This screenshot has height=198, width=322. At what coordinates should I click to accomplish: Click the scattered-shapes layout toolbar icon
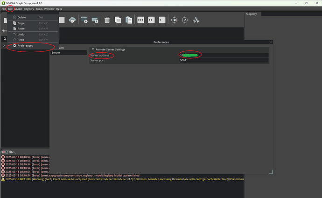pyautogui.click(x=196, y=20)
